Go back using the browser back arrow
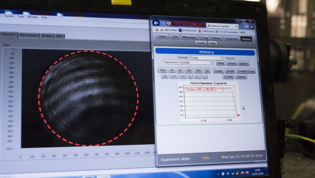The width and height of the screenshot is (315, 178). coord(156,23)
